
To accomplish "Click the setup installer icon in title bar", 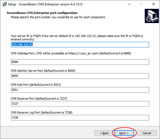I will pos(5,4).
